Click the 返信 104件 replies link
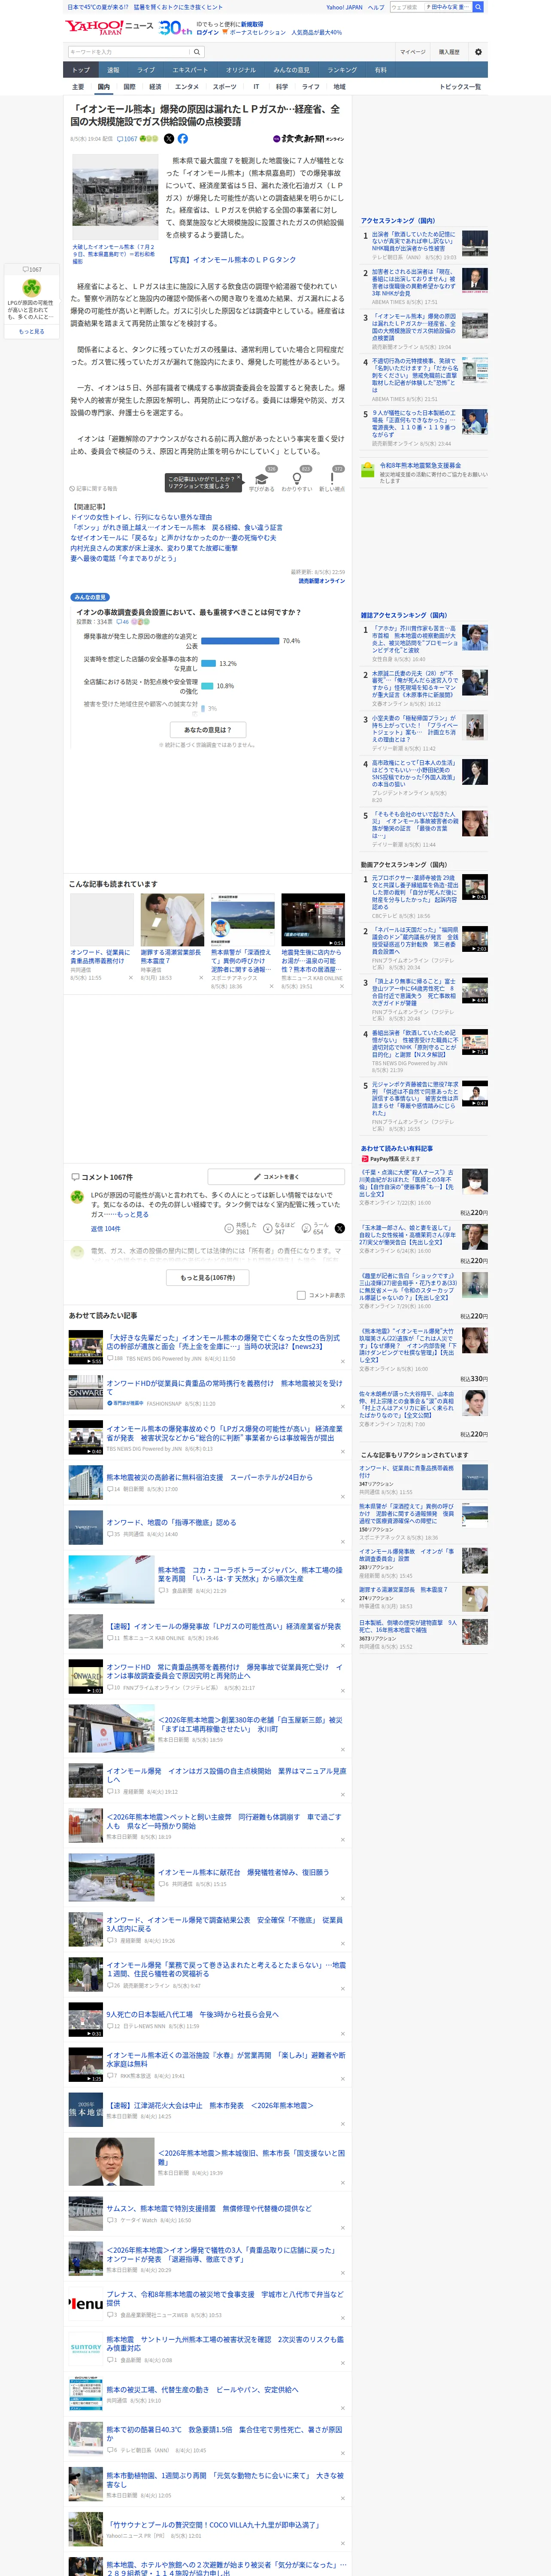Viewport: 551px width, 2576px height. pos(105,1229)
